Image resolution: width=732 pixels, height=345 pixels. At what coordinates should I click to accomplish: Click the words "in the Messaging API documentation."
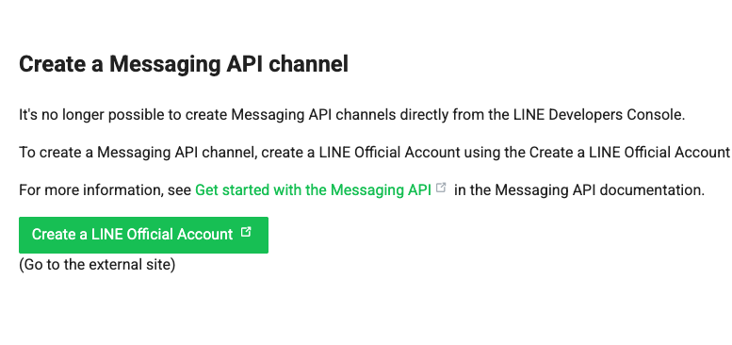[579, 190]
